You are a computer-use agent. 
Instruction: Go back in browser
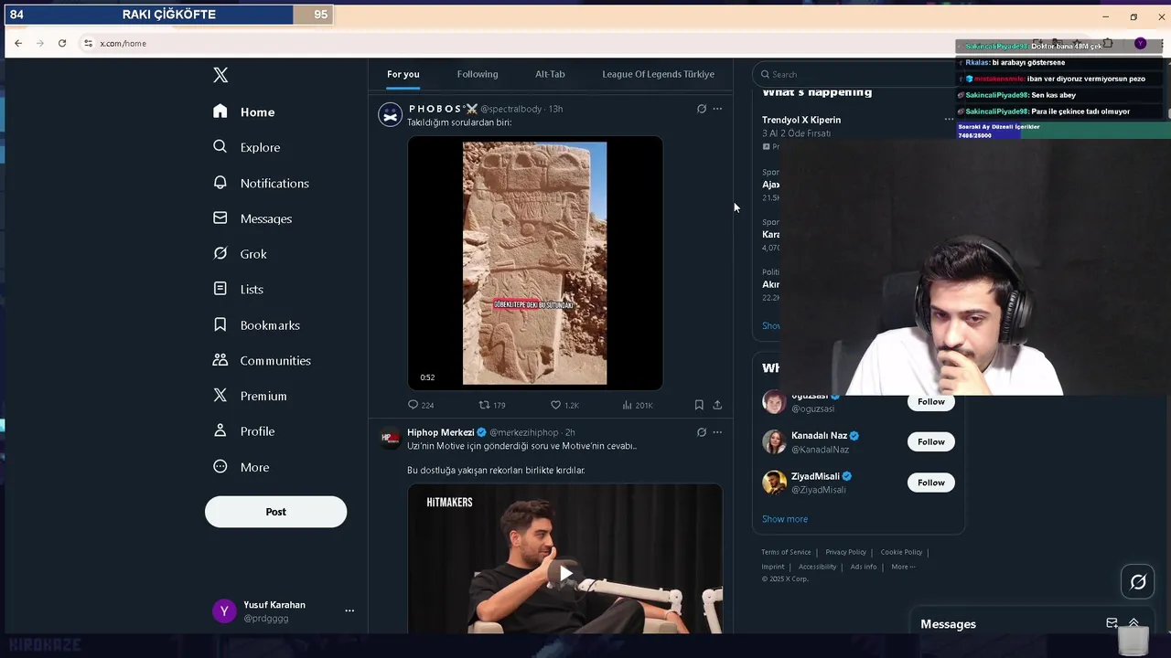tap(18, 43)
